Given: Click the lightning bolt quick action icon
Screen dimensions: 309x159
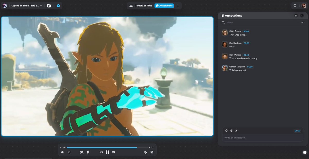Looking at the screenshot, I should point(88,152).
